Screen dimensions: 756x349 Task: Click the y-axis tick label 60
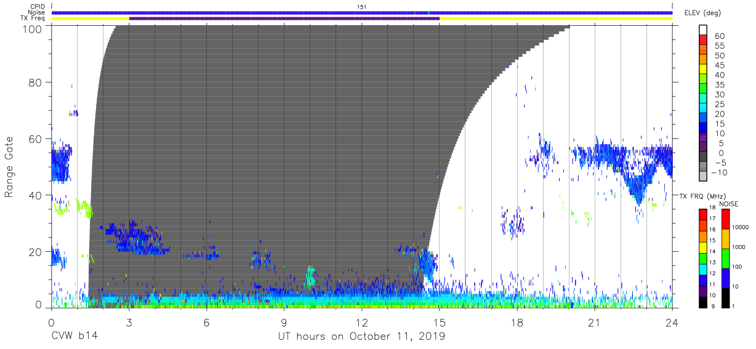[36, 138]
